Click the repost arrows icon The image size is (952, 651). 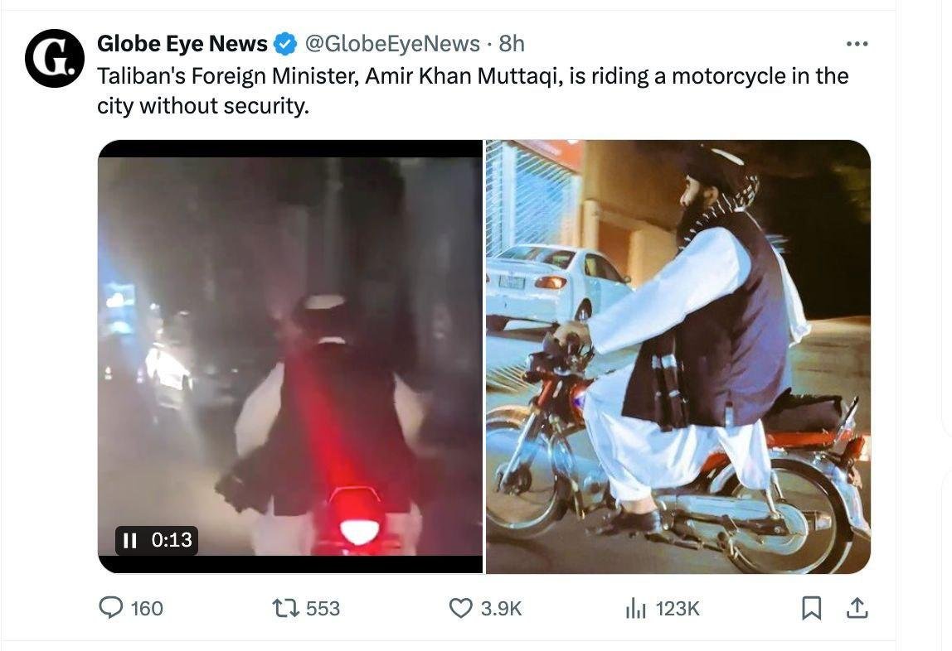(x=285, y=609)
